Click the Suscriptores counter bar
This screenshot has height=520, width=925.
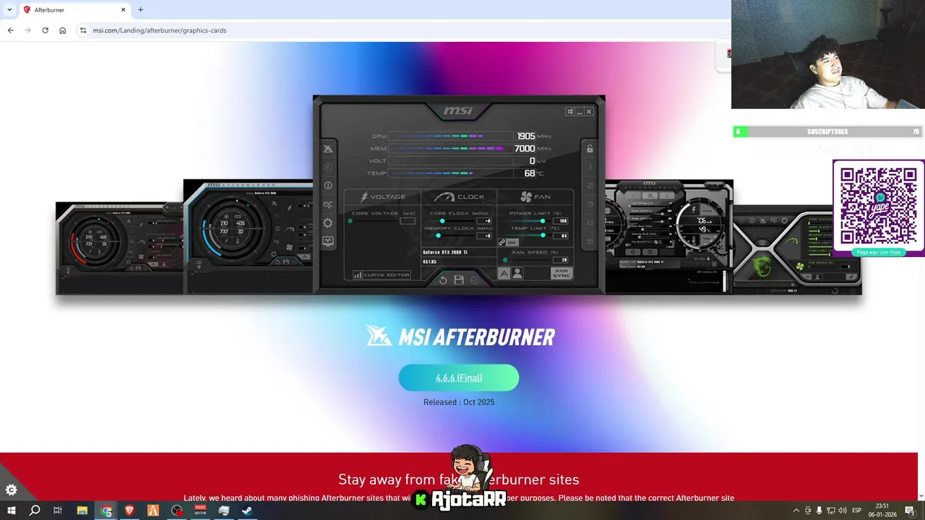(827, 131)
